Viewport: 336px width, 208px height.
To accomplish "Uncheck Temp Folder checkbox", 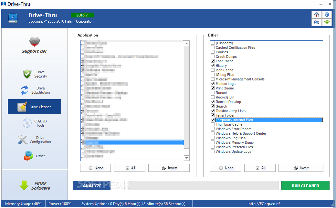I will (x=213, y=115).
